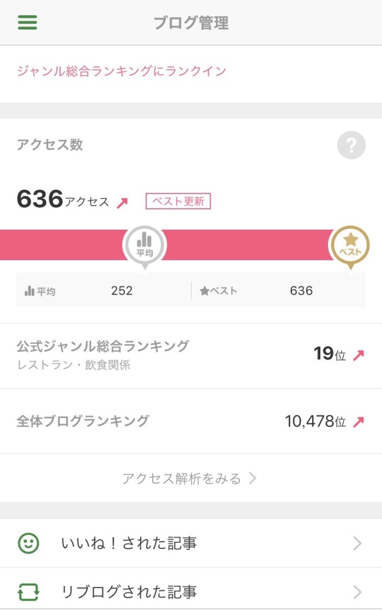
Task: Tap the ベスト更新 badge
Action: 178,201
